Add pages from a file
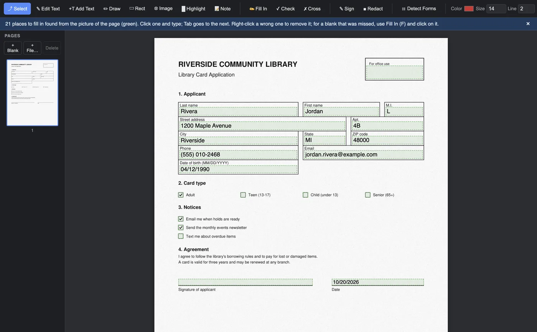 tap(32, 48)
